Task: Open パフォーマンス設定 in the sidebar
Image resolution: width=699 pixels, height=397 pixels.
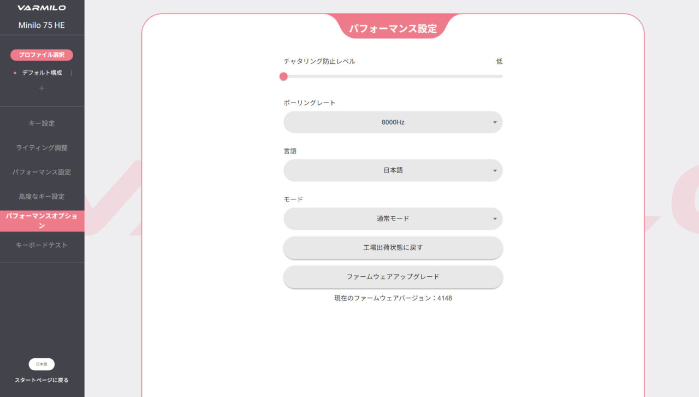Action: 42,172
